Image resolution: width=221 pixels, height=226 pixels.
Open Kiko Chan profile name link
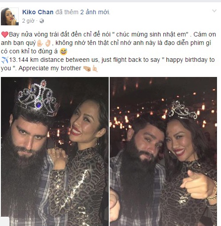tap(38, 12)
